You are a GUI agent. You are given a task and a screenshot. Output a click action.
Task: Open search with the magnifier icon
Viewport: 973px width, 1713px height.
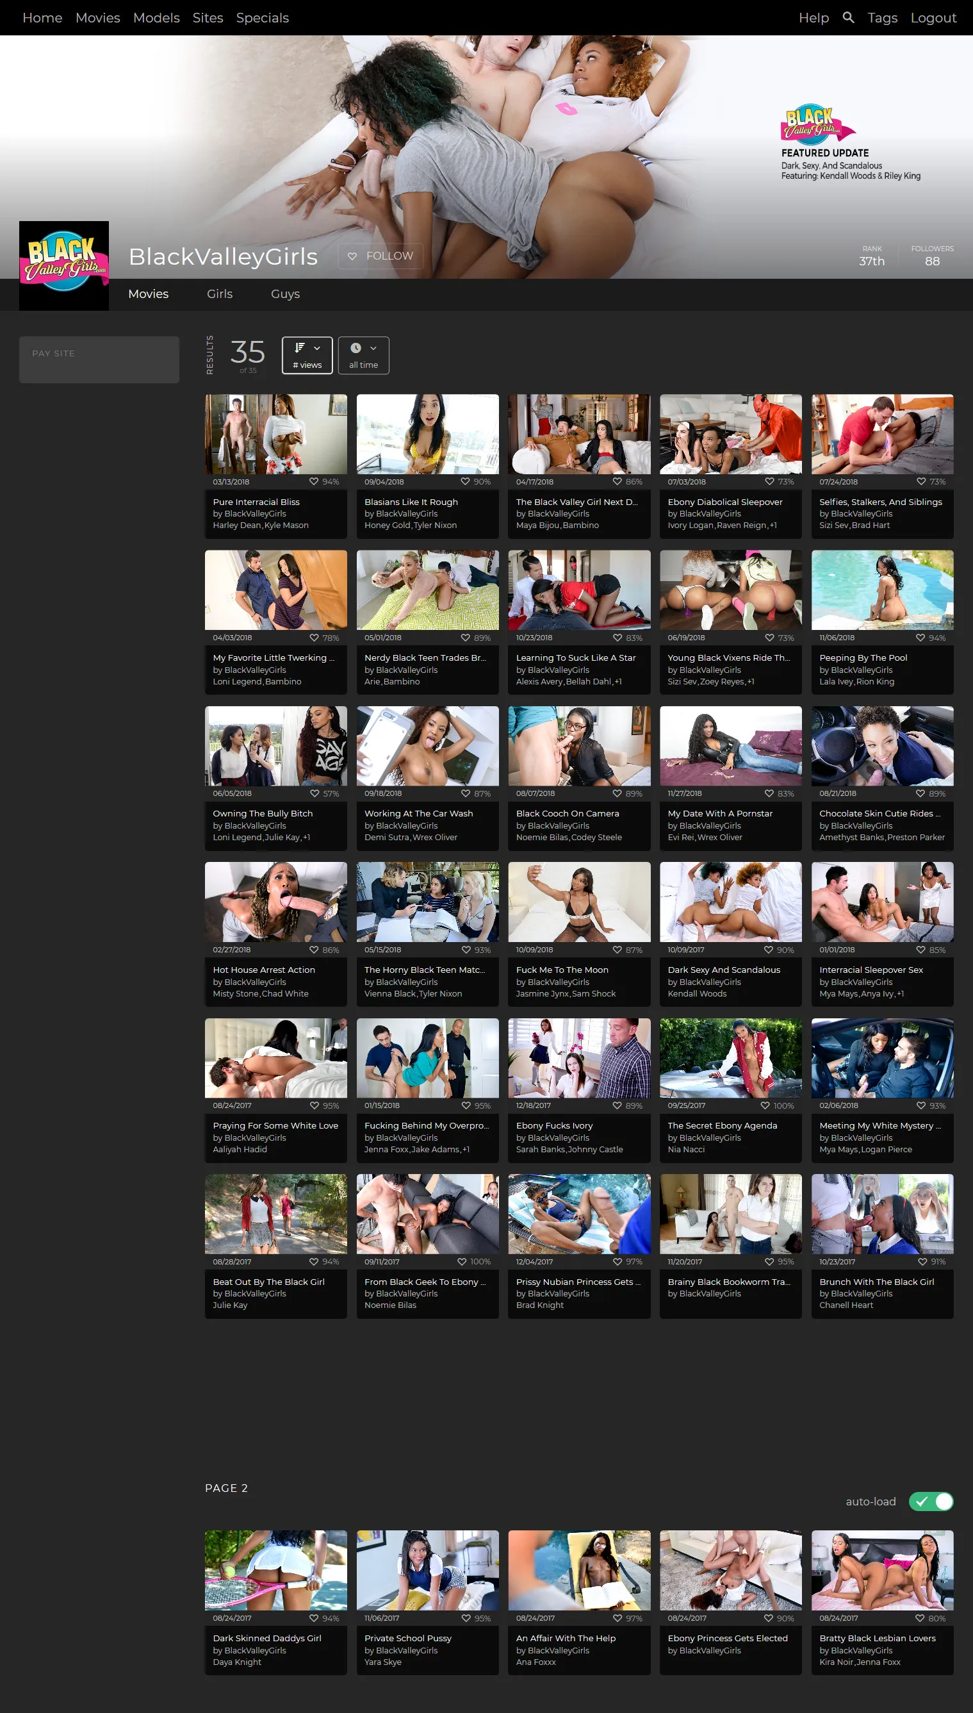(848, 17)
